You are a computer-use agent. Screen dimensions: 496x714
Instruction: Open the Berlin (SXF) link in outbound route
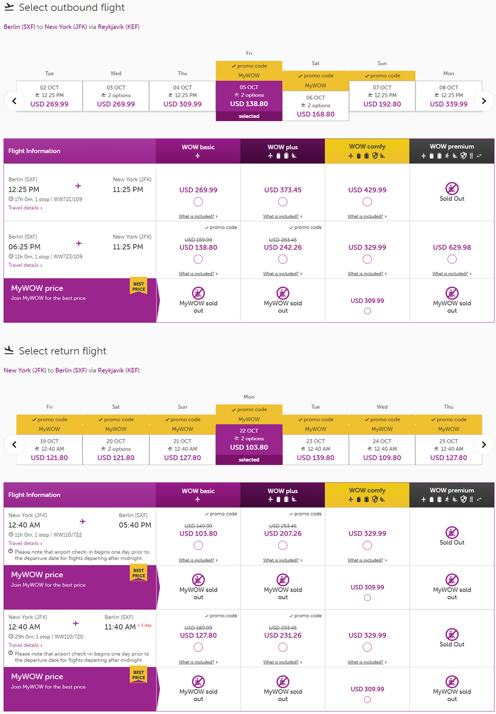click(x=19, y=27)
